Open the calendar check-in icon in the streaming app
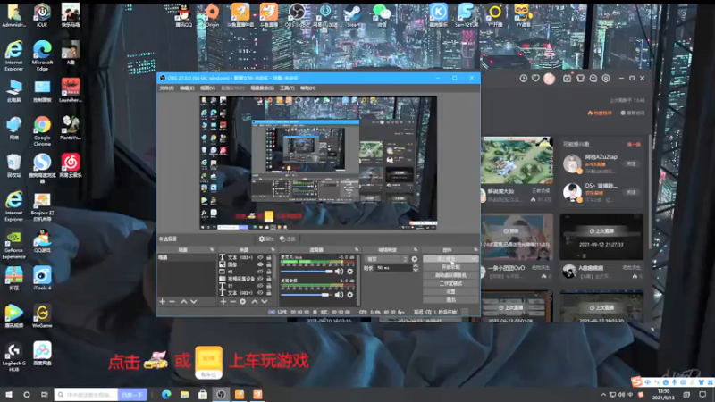The height and width of the screenshot is (402, 715). pos(567,79)
